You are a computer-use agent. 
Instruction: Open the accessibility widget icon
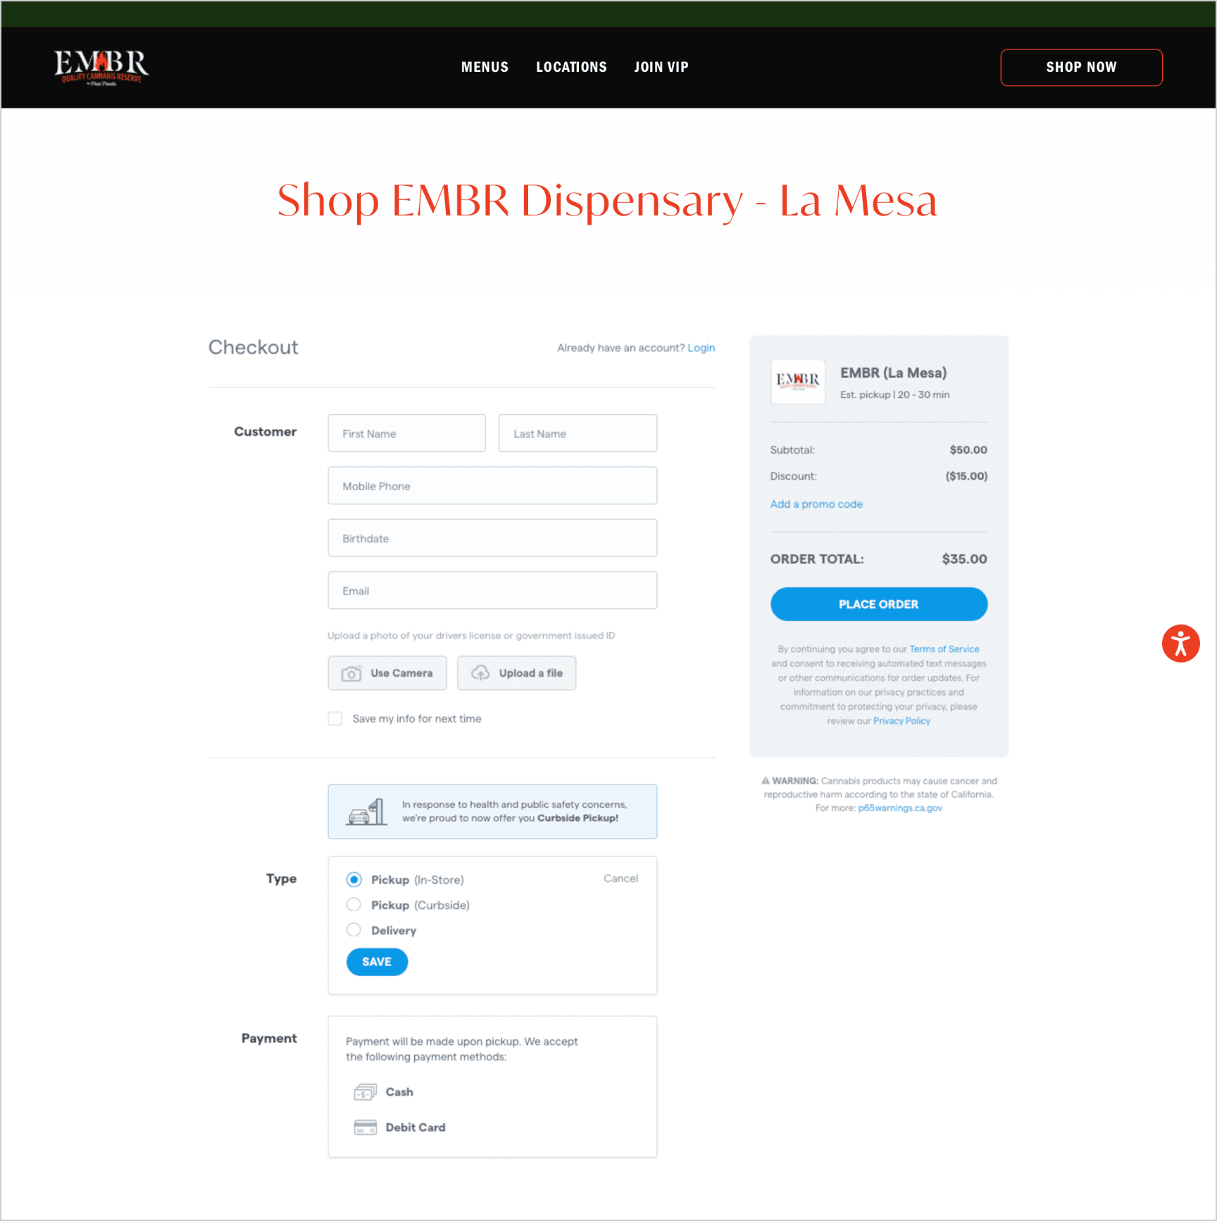click(1180, 644)
